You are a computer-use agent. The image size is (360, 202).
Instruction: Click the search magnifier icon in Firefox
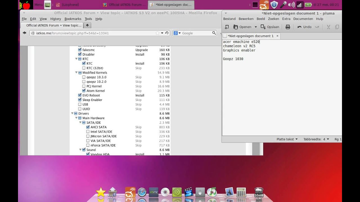click(214, 33)
